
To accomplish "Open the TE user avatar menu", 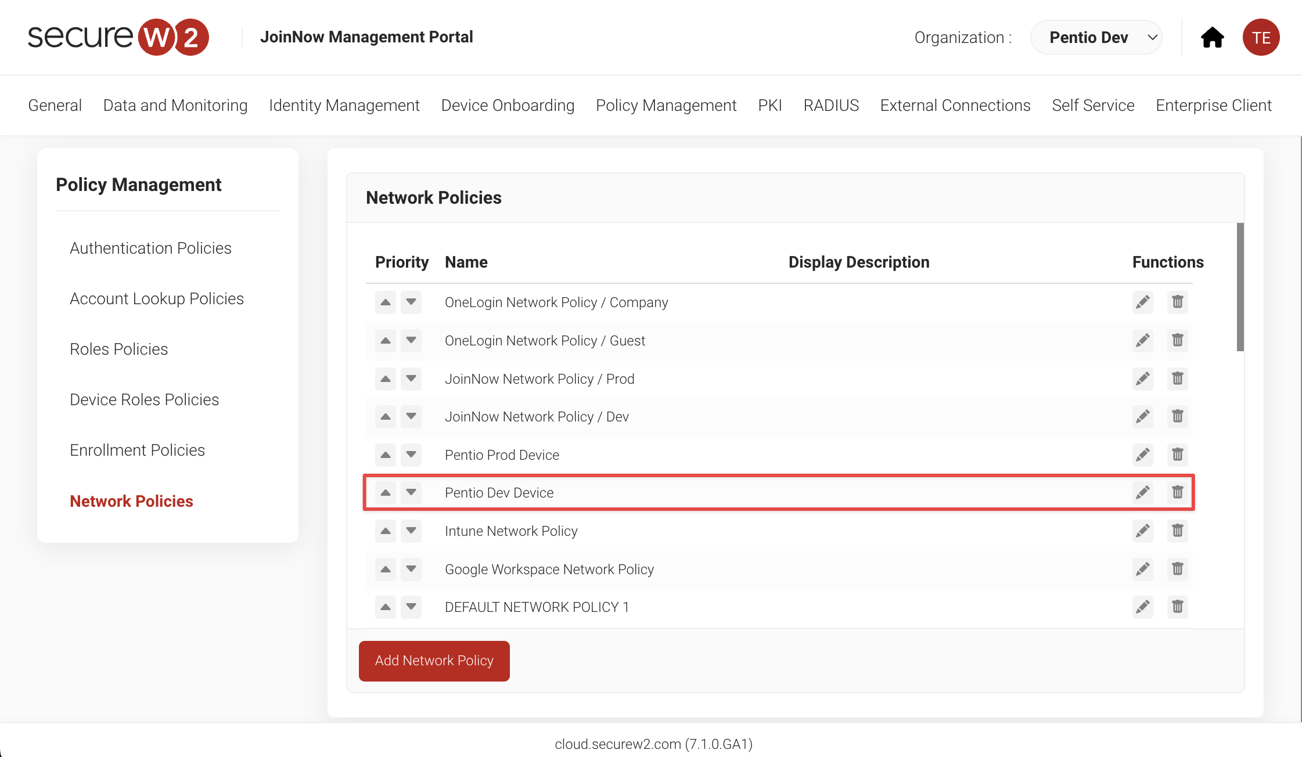I will 1261,37.
